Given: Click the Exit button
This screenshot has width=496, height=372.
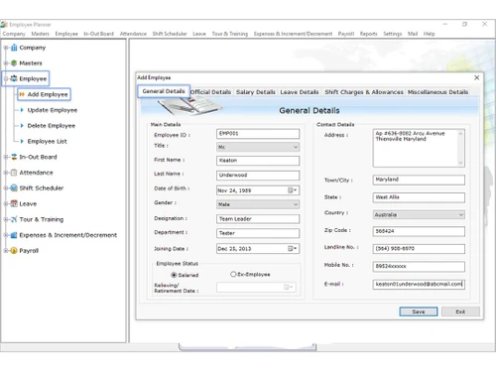Looking at the screenshot, I should coord(460,311).
